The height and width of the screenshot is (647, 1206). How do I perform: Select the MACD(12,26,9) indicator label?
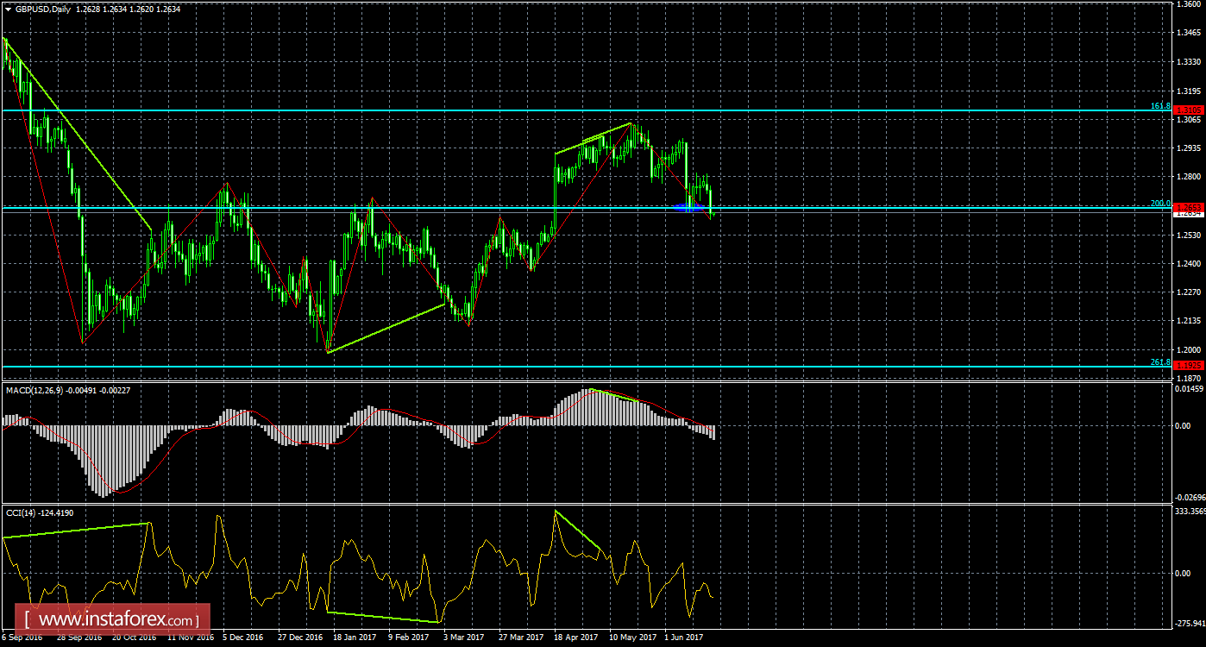click(x=35, y=391)
